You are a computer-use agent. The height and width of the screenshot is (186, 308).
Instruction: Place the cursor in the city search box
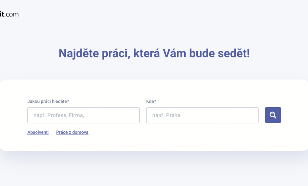(x=202, y=115)
